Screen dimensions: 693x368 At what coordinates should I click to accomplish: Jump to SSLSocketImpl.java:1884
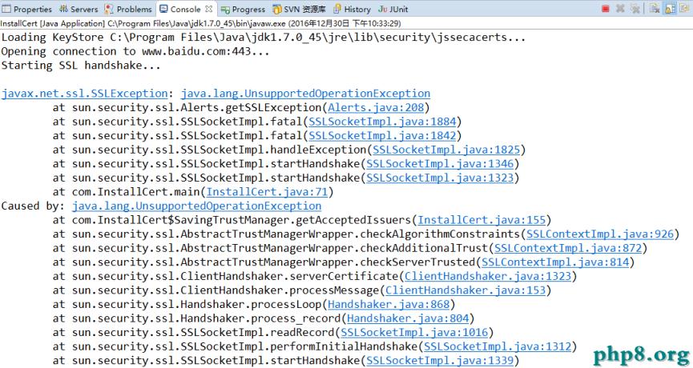point(382,122)
